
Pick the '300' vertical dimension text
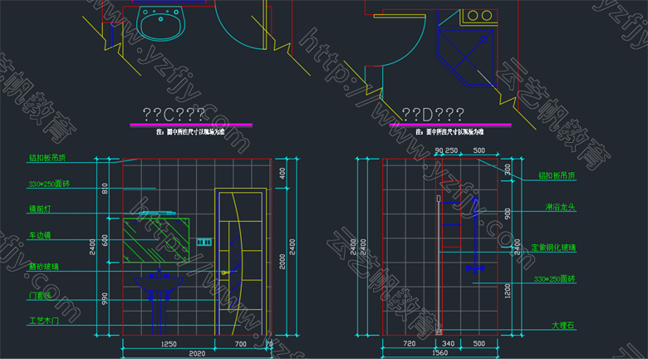508,169
